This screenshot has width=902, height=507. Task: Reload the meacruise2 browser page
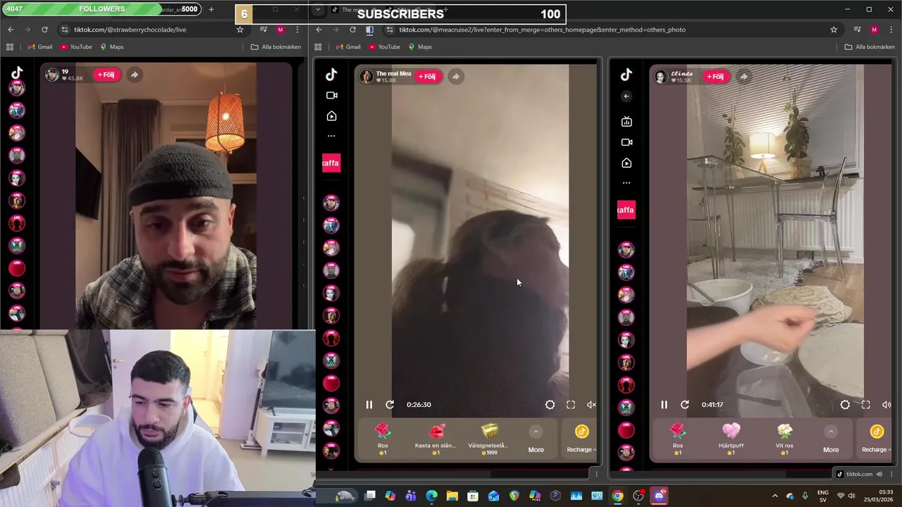pyautogui.click(x=352, y=30)
